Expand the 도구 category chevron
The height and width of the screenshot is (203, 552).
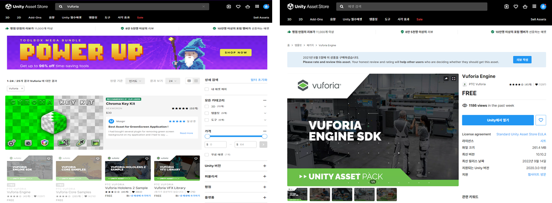point(265,120)
